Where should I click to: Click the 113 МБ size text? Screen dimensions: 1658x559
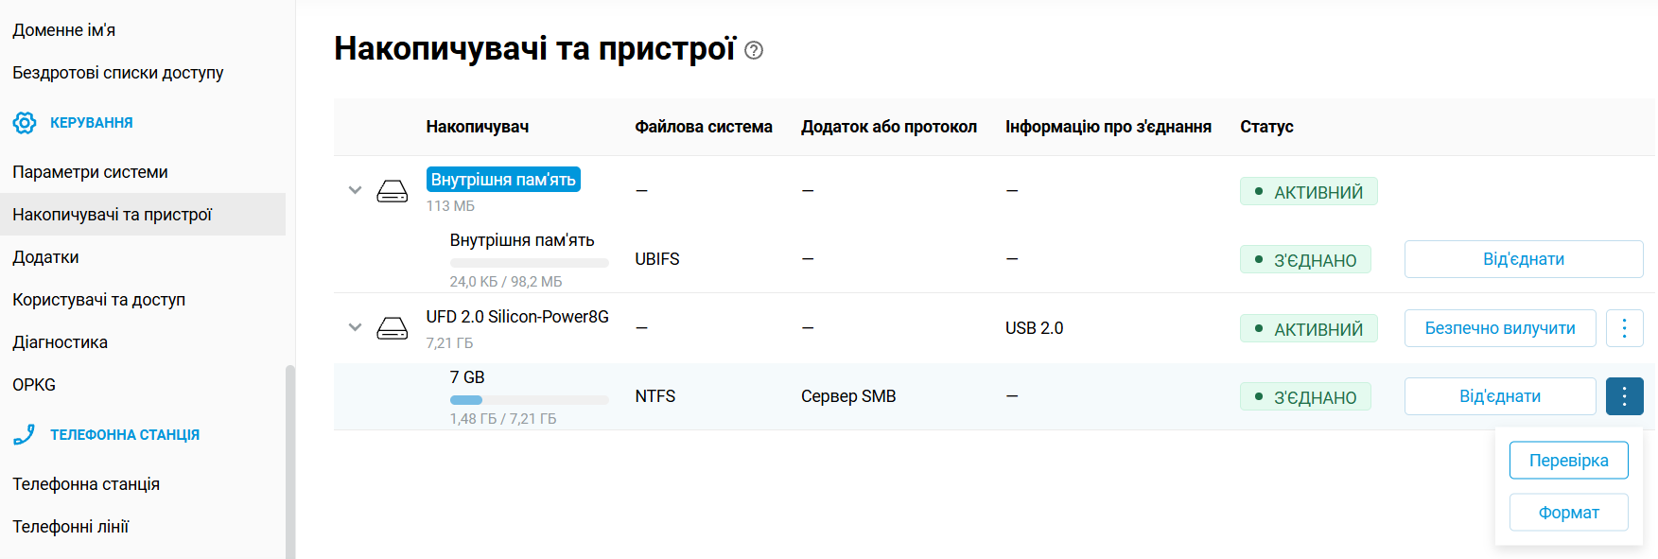[450, 206]
